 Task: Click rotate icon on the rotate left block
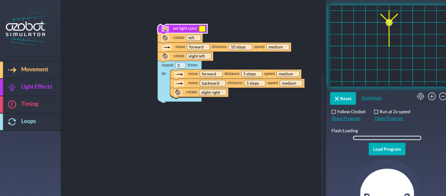[x=165, y=38]
